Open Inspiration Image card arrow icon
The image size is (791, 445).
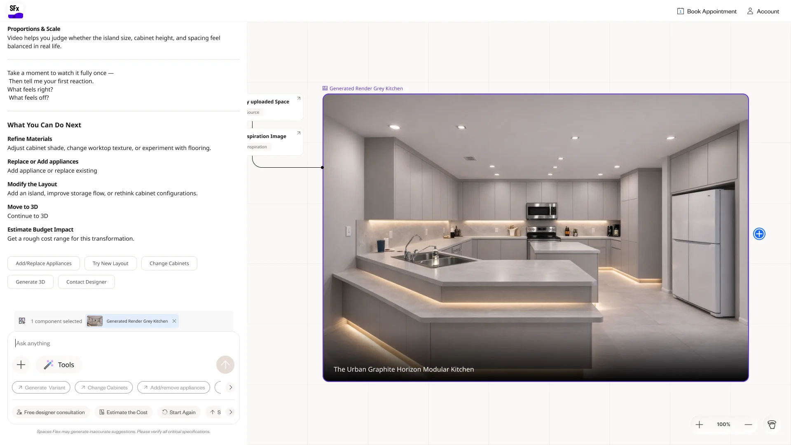point(299,133)
